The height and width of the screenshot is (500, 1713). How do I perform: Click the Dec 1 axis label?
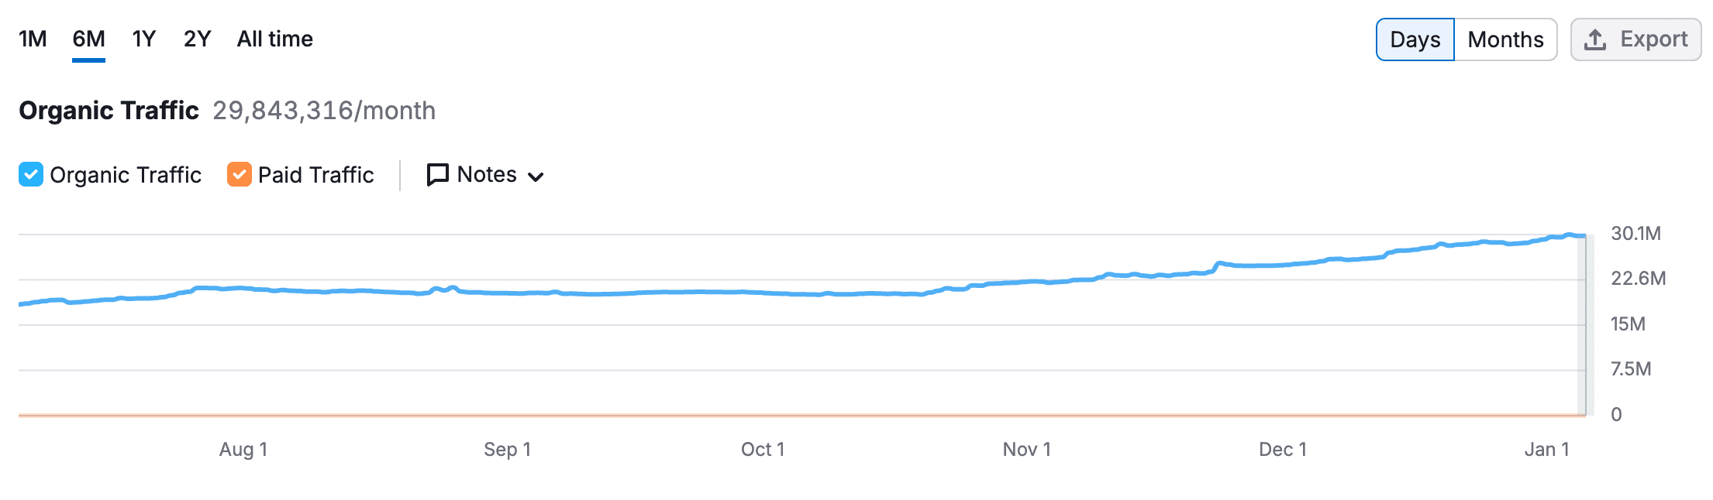pos(1283,450)
